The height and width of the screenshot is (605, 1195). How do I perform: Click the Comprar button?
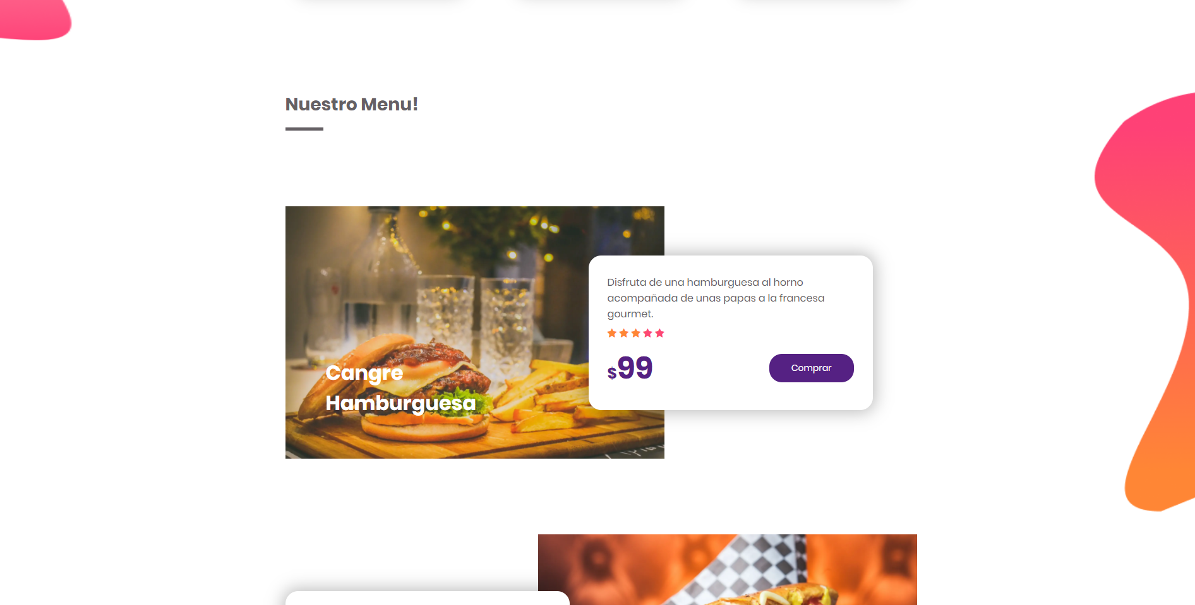tap(811, 368)
